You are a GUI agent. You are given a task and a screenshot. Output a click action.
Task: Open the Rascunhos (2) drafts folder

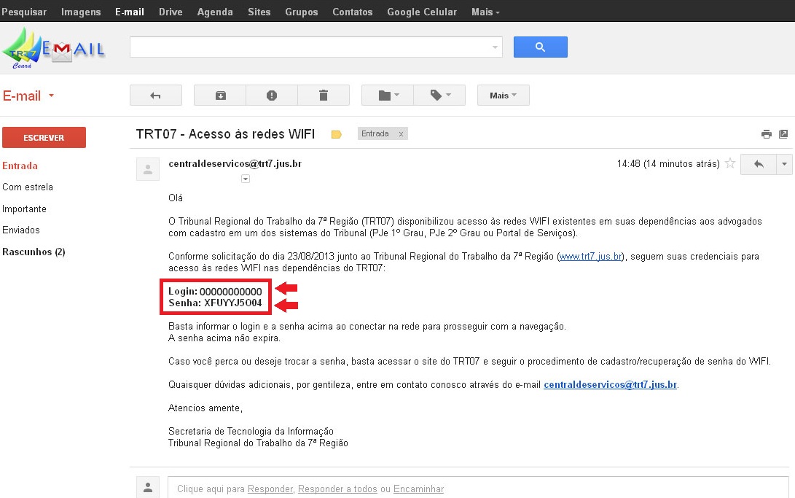(34, 252)
